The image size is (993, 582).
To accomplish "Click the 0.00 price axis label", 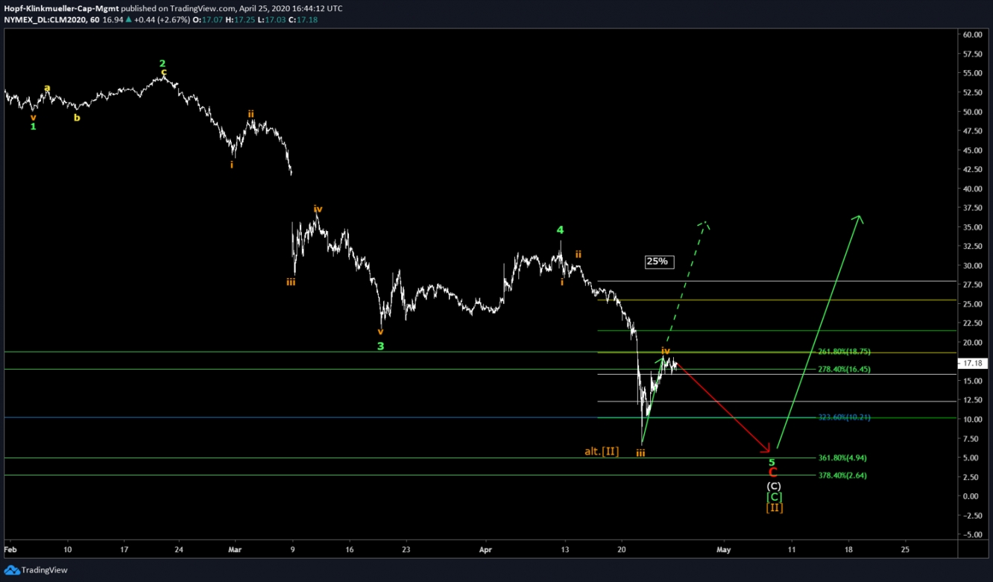I will tap(971, 496).
